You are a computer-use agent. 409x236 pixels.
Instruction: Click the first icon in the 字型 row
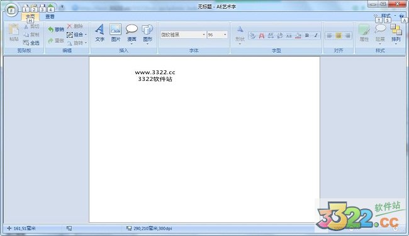tap(252, 36)
